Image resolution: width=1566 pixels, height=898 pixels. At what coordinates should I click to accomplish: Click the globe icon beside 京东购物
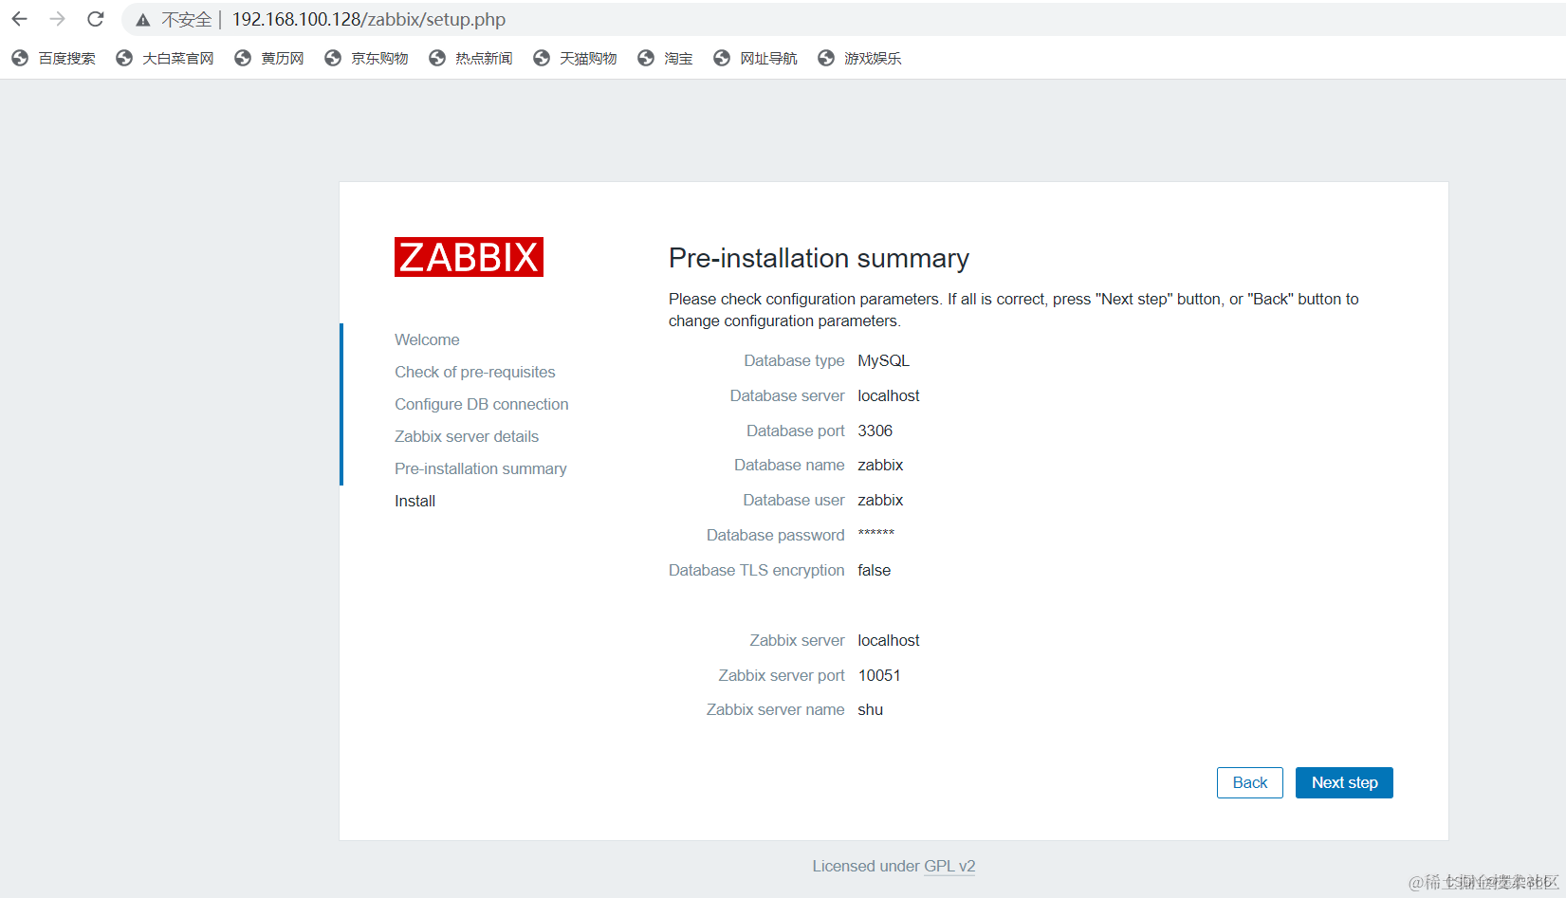(333, 58)
